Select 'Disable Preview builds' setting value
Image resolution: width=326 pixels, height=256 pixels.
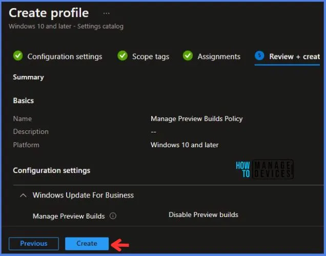coord(203,214)
